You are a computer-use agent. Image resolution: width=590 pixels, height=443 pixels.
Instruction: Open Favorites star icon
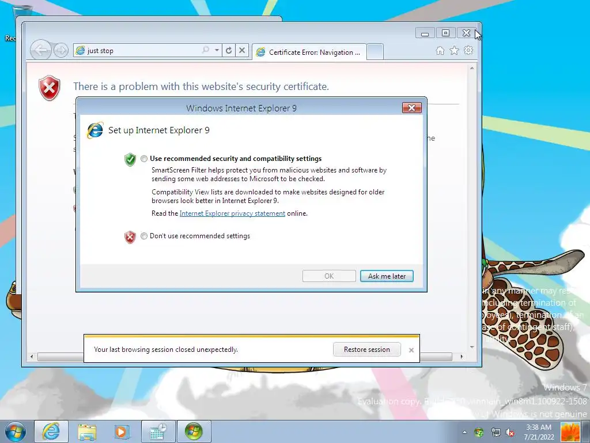coord(454,51)
